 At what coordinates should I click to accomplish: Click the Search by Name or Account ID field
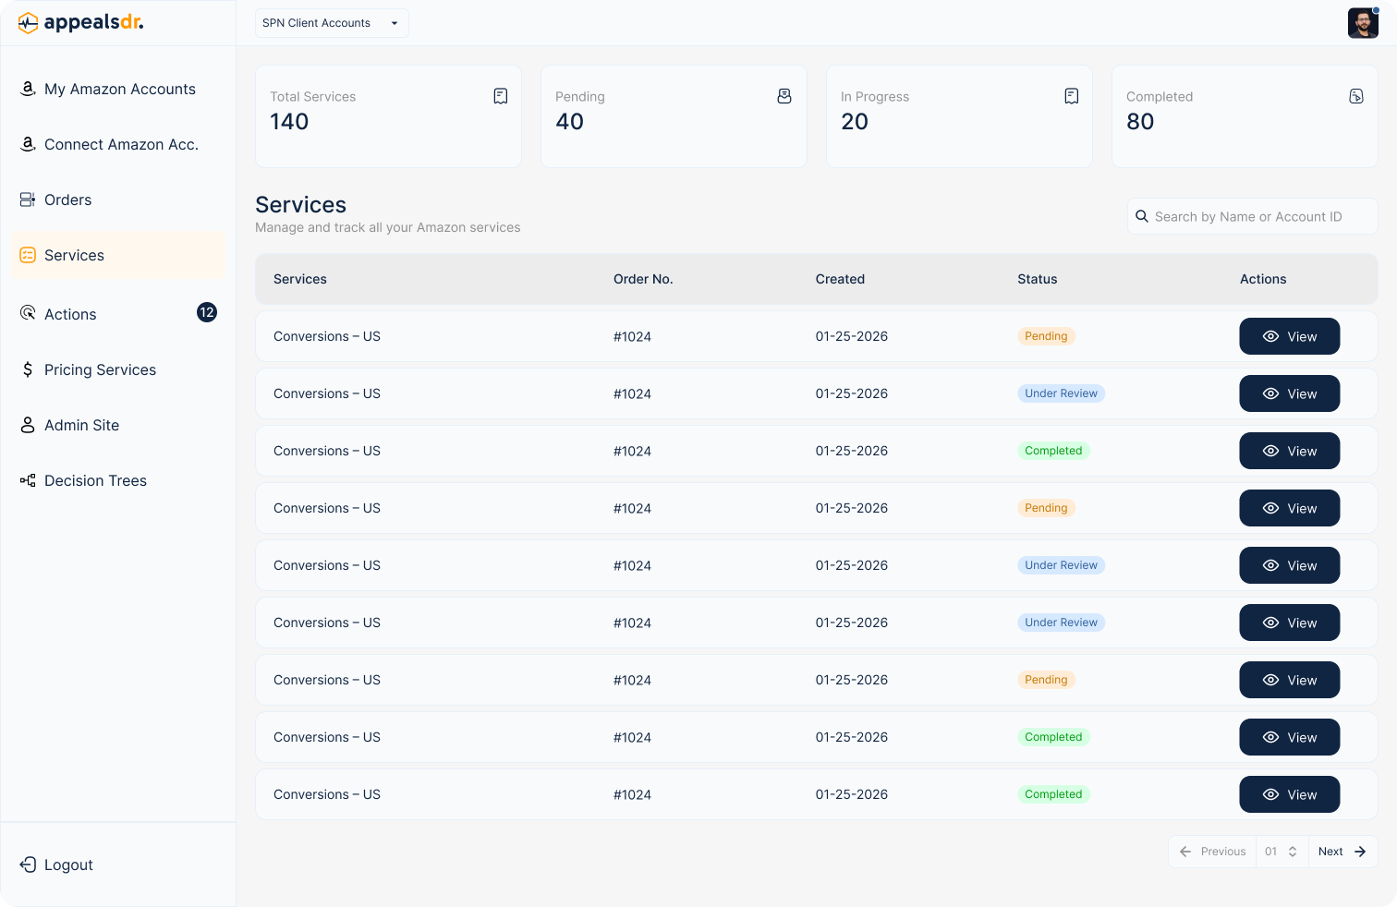(x=1252, y=216)
